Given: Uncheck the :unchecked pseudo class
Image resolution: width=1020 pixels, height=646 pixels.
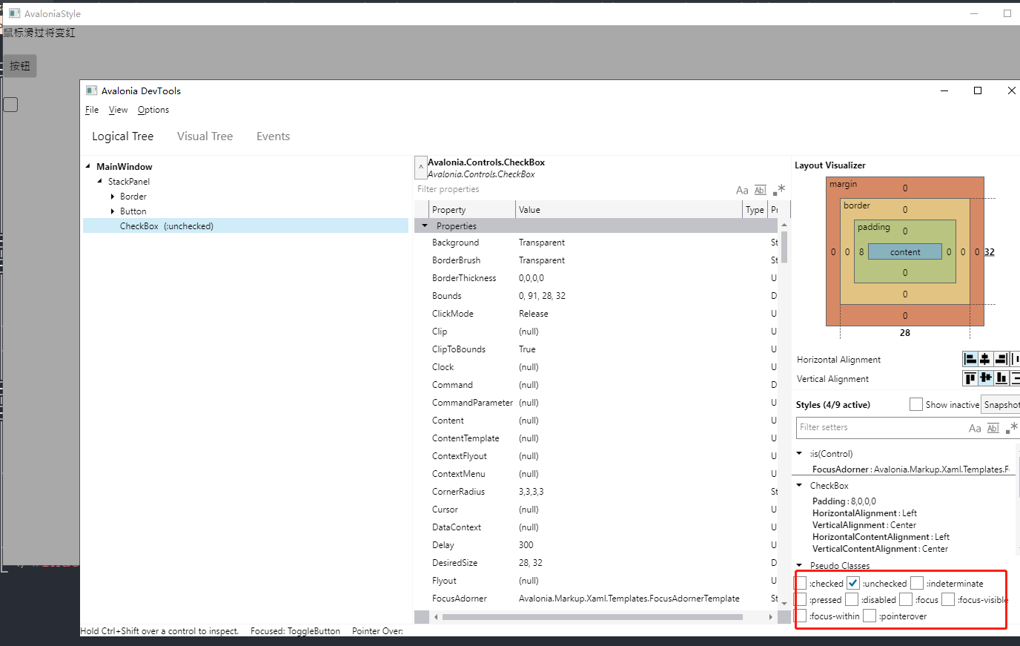Looking at the screenshot, I should pos(853,583).
